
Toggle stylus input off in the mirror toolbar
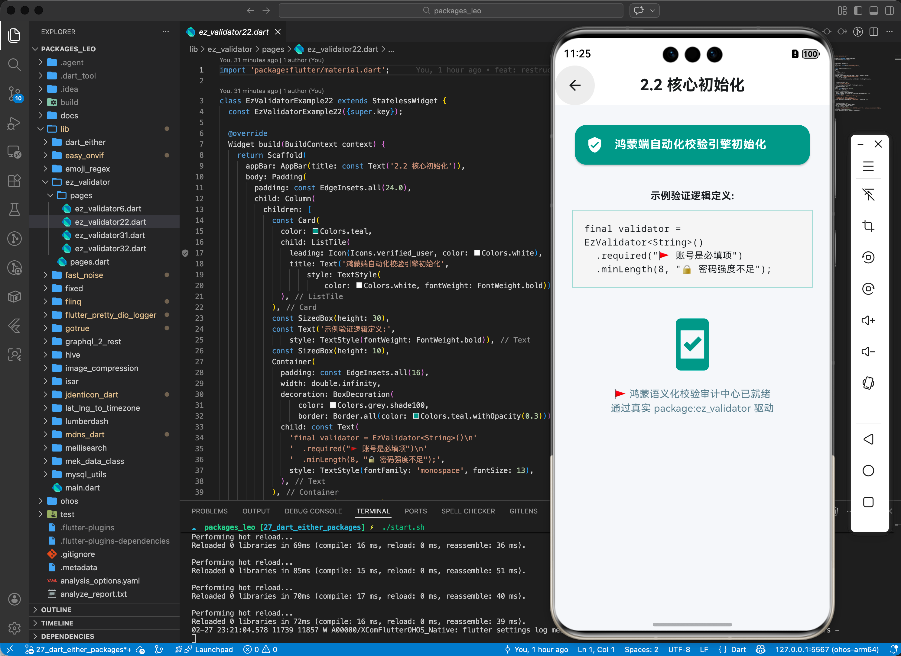tap(868, 195)
